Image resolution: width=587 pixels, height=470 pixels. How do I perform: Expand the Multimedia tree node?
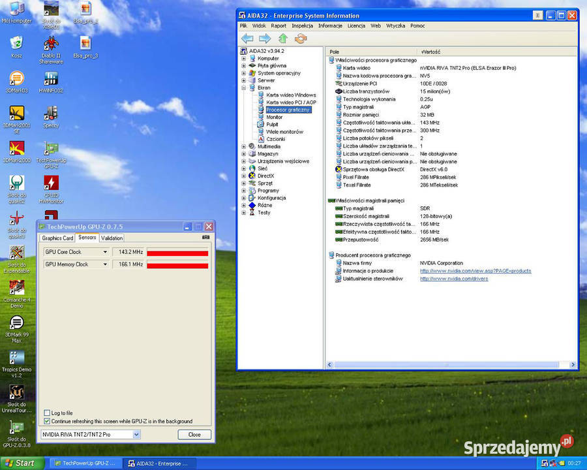click(244, 146)
